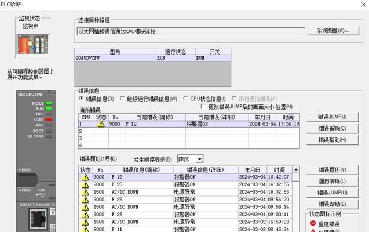Click the 错误JUMP(J) button
The image size is (369, 232).
333,117
